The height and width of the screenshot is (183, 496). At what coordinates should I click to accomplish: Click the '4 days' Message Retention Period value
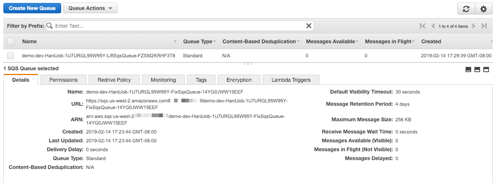(403, 104)
